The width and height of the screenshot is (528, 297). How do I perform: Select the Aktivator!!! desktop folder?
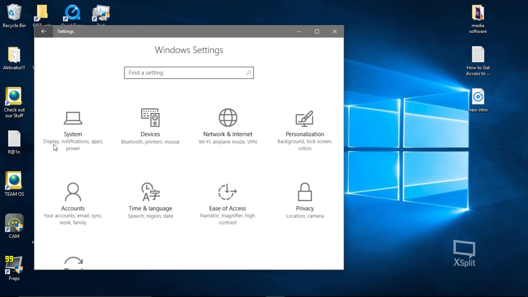[14, 59]
